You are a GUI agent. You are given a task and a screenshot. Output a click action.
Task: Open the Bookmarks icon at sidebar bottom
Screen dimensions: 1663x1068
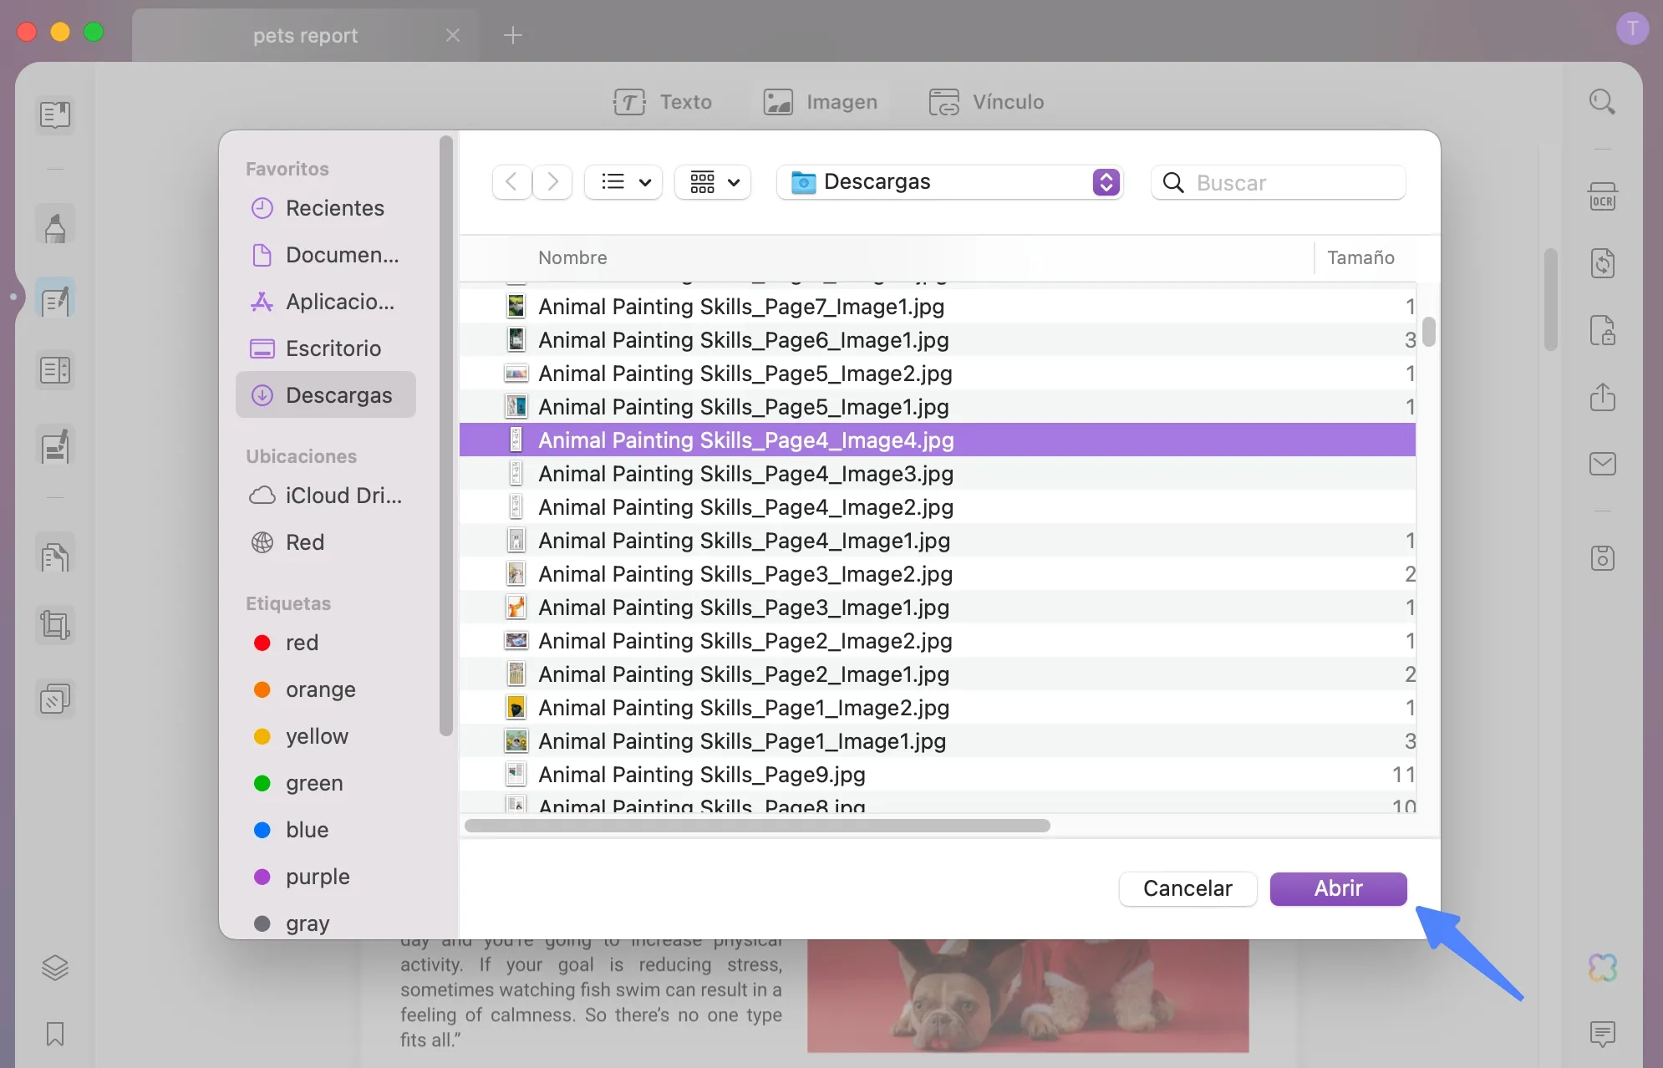point(55,1034)
